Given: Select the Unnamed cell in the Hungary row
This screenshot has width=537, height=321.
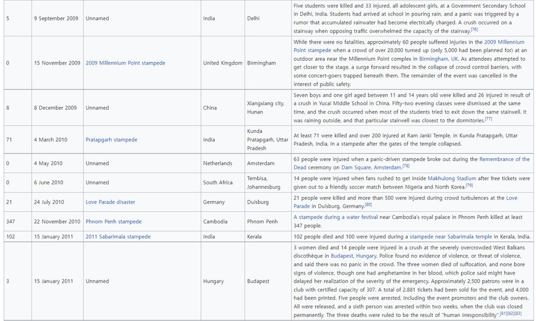Looking at the screenshot, I should click(x=97, y=281).
